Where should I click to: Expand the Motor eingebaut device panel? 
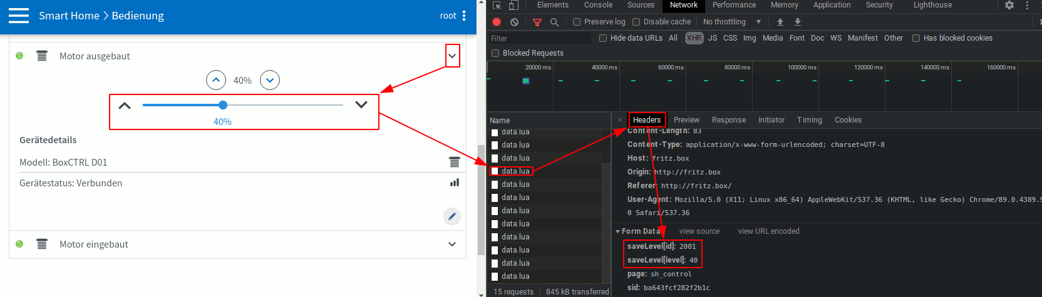[452, 244]
